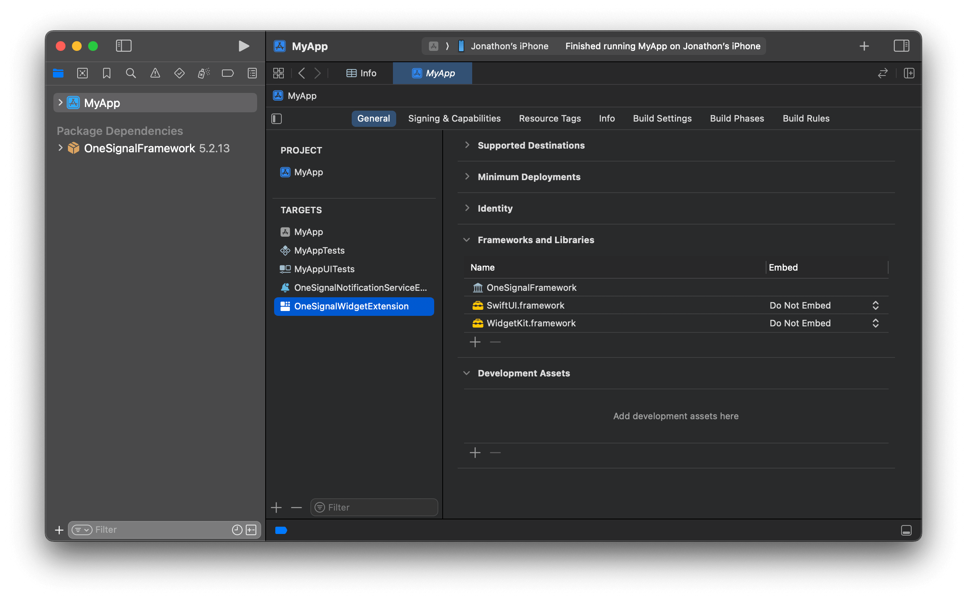The width and height of the screenshot is (967, 601).
Task: Add a new target with the plus button
Action: (277, 507)
